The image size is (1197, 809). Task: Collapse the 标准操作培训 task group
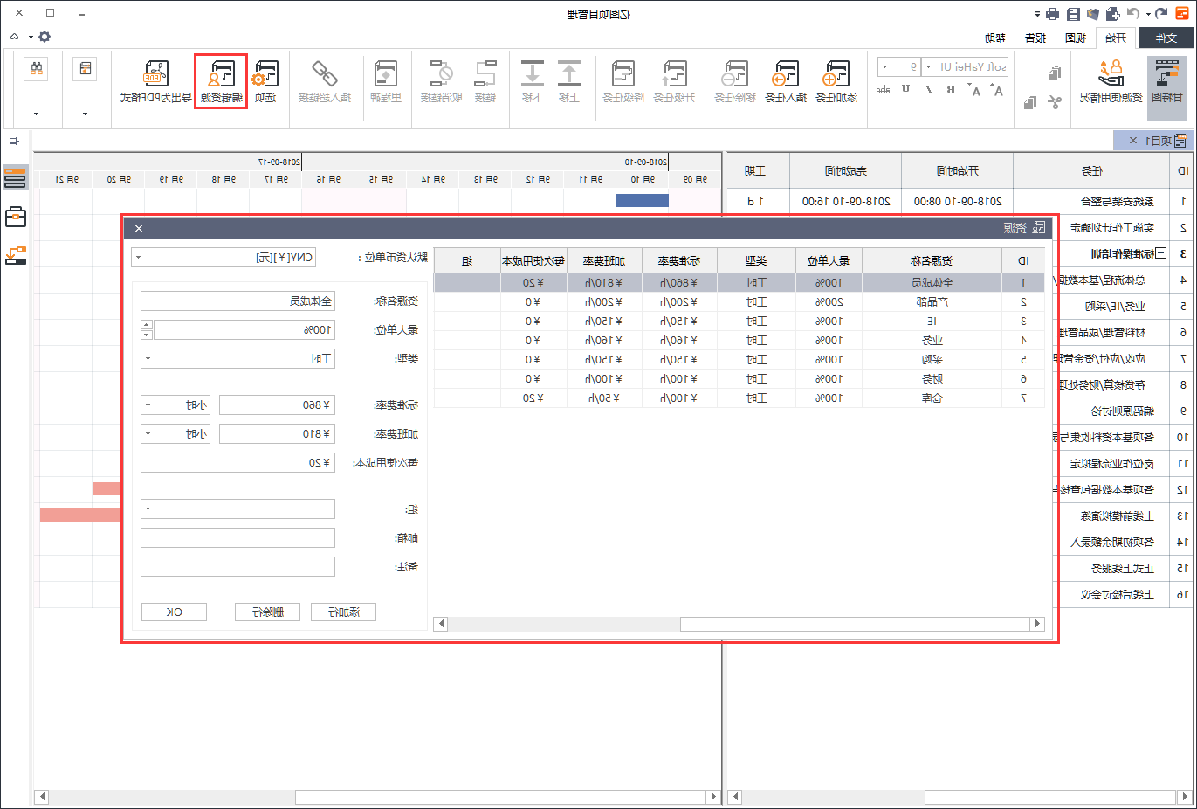1160,253
